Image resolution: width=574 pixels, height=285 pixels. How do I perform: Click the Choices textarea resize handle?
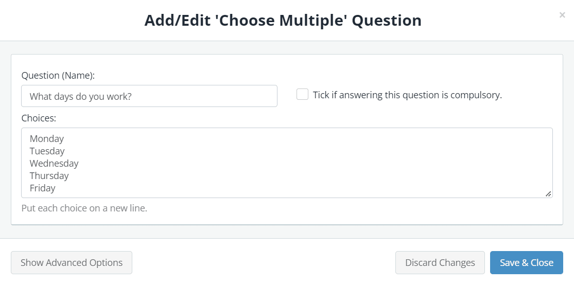pyautogui.click(x=548, y=194)
